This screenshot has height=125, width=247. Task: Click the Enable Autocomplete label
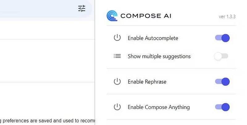153,38
